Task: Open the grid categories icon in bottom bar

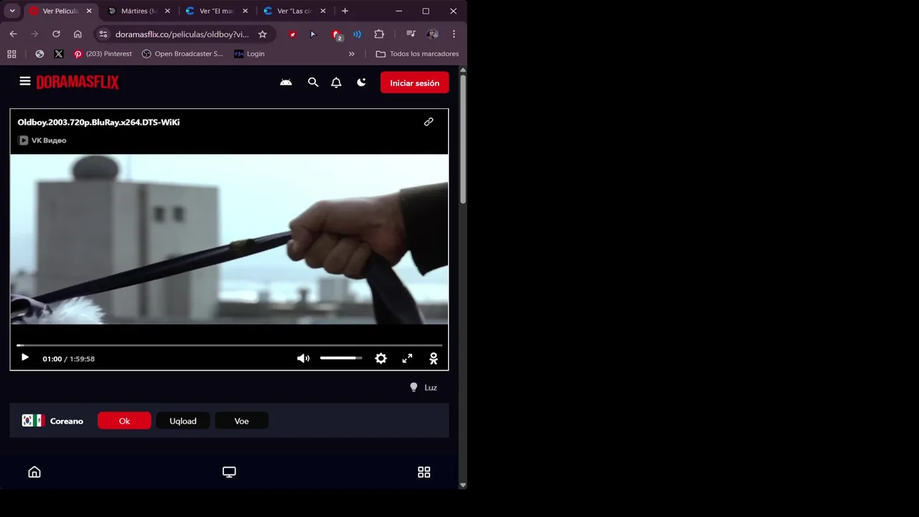Action: click(424, 472)
